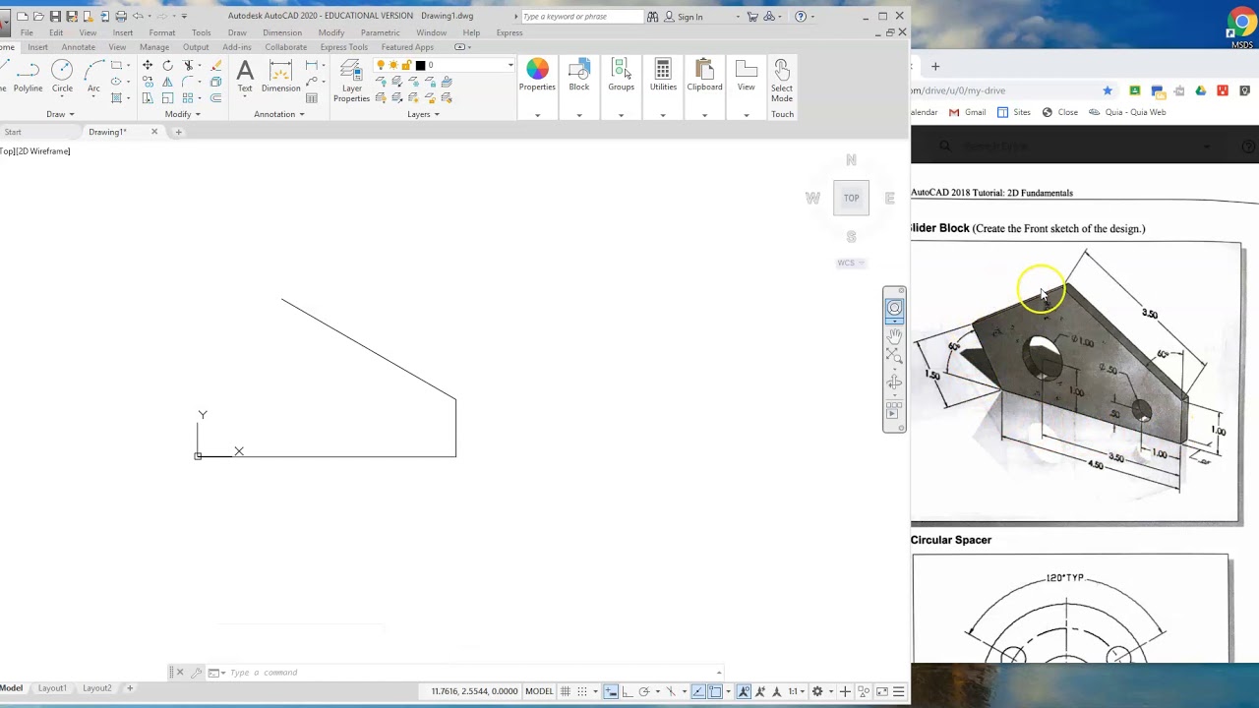Pick the Trim tool
Screen dimensions: 1259x708
[188, 65]
